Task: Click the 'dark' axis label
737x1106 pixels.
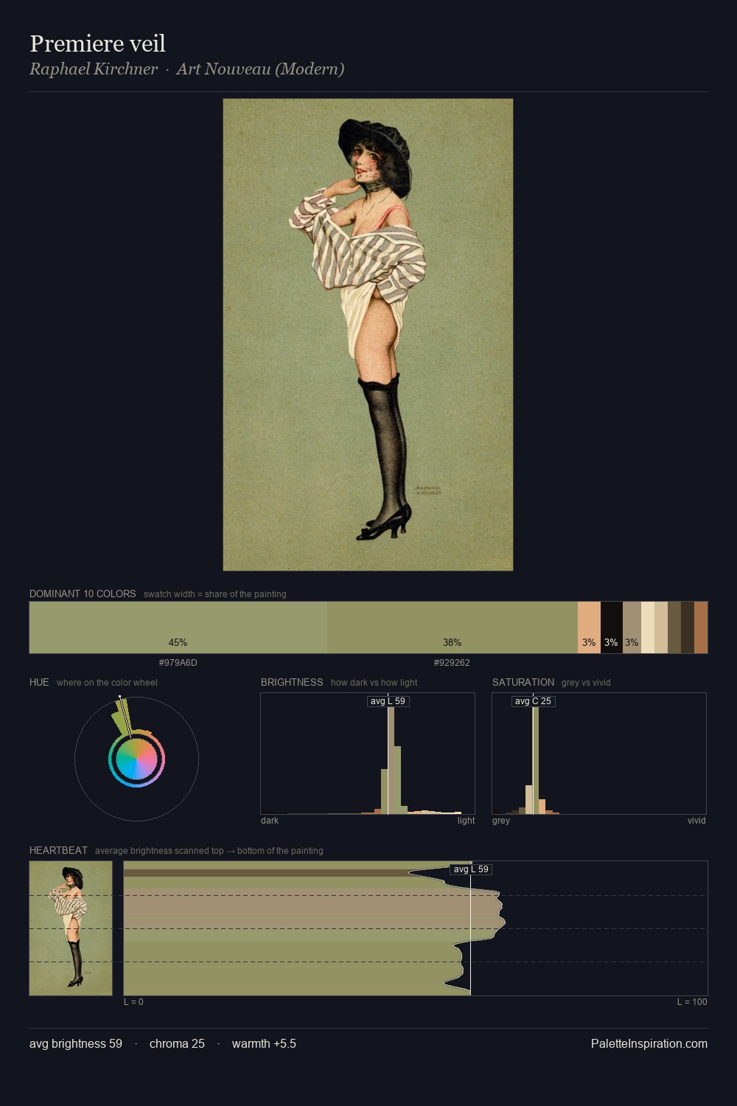Action: pos(270,821)
